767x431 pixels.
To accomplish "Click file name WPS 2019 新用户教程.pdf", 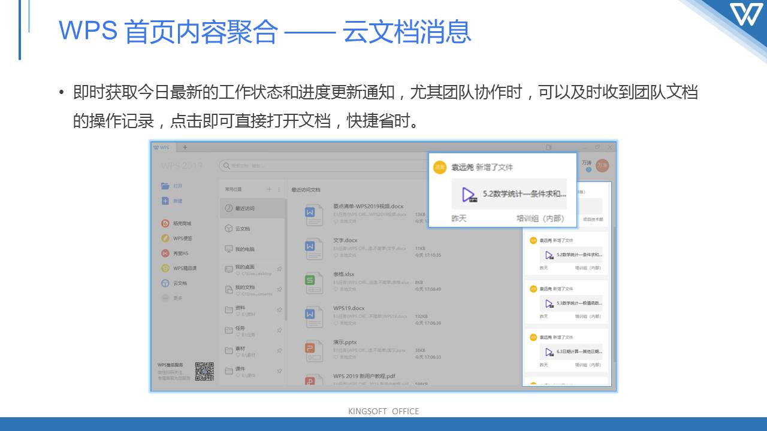I will tap(364, 376).
